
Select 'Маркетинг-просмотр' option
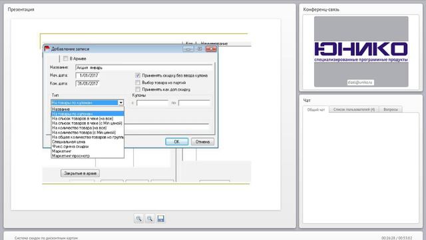coord(87,155)
